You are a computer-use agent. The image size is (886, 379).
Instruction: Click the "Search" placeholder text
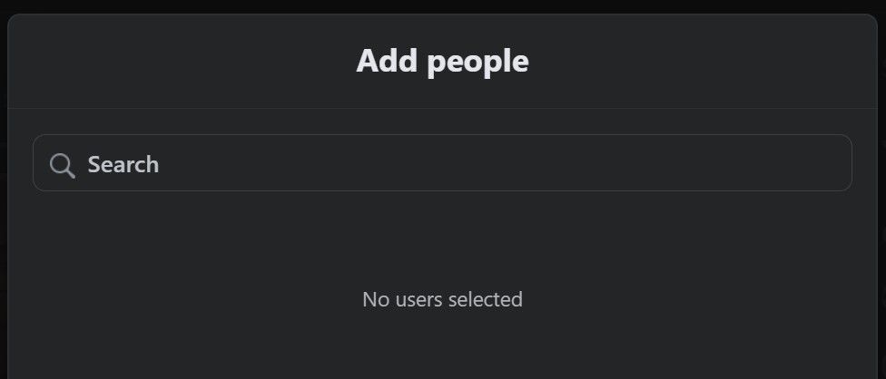click(123, 165)
